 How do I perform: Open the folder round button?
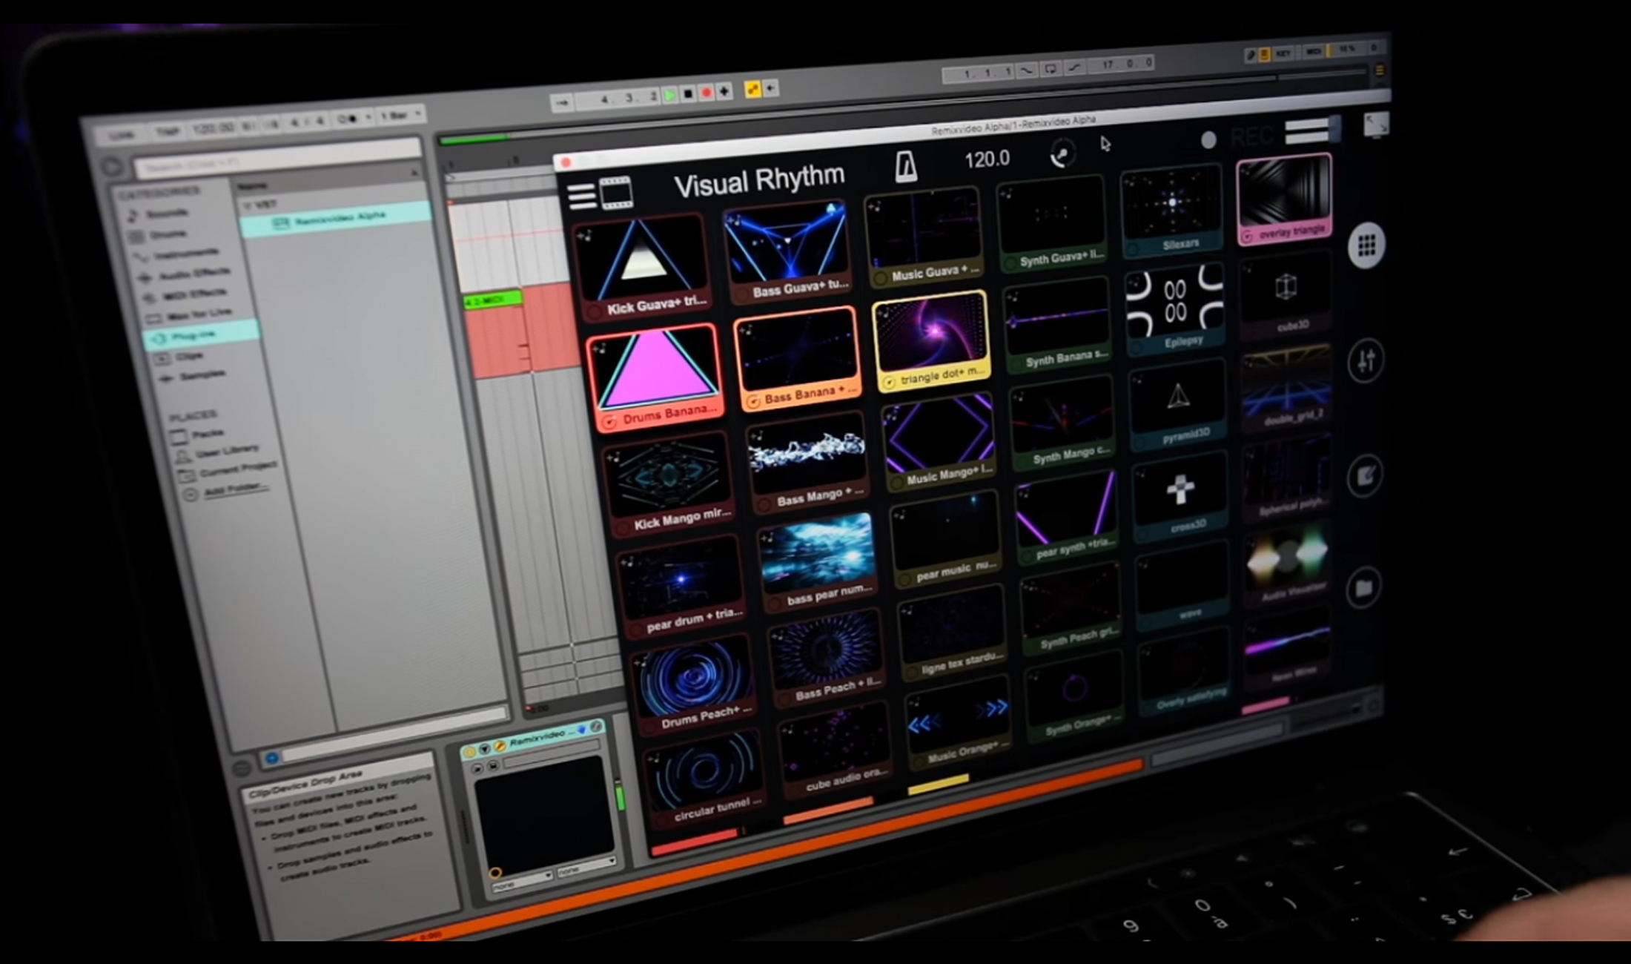(1364, 588)
